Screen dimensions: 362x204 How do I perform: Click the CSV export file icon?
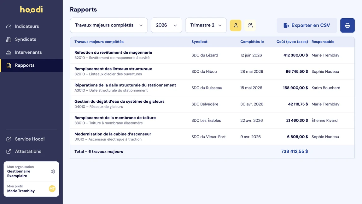point(286,25)
